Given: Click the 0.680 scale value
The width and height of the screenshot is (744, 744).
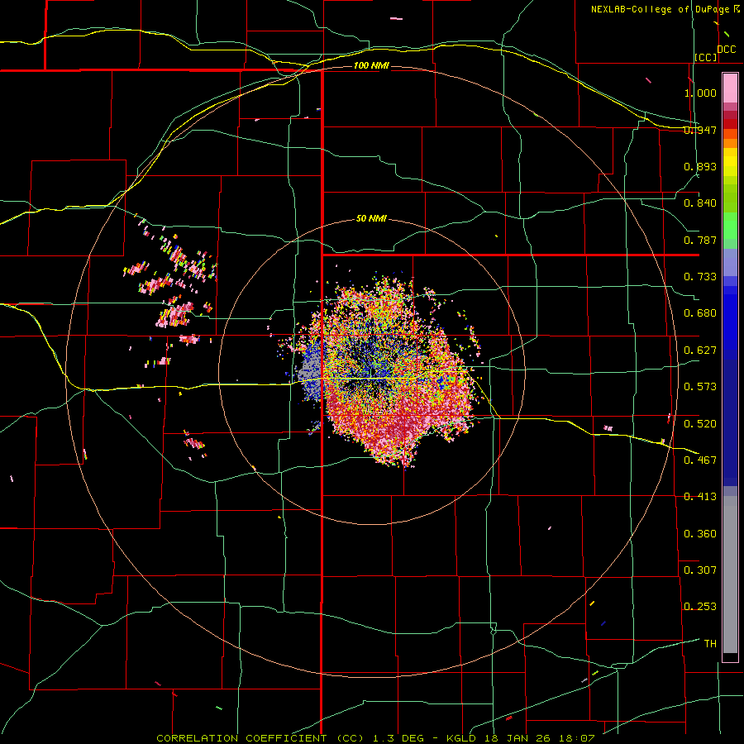Looking at the screenshot, I should (x=700, y=313).
